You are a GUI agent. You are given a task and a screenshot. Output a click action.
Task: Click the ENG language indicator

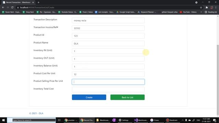198,120
